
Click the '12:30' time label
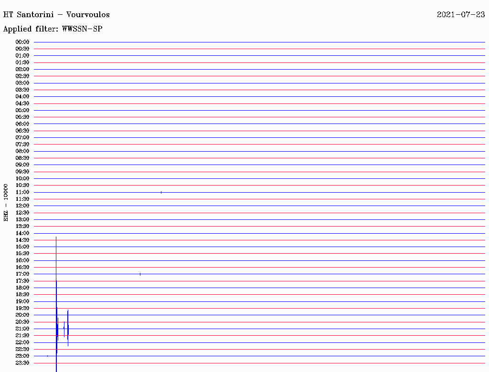(x=22, y=213)
